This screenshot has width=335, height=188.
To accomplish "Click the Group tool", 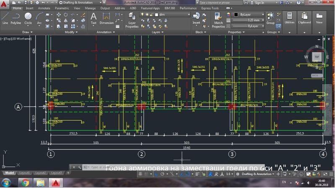I will (x=270, y=18).
